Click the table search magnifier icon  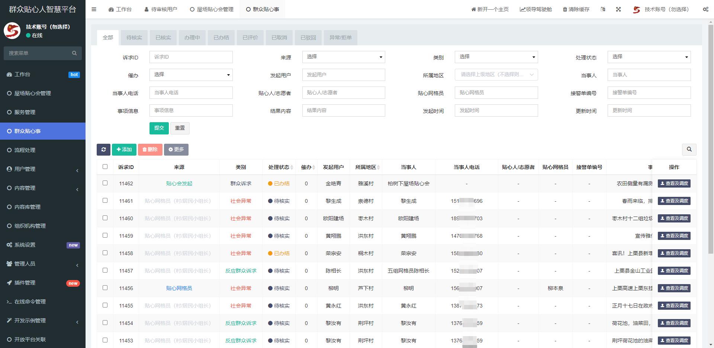coord(689,149)
